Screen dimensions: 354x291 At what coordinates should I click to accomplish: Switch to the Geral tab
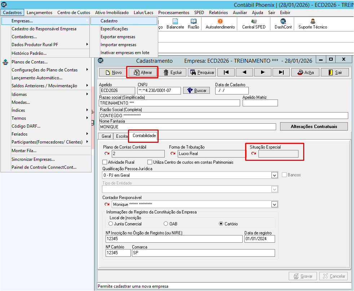click(106, 136)
